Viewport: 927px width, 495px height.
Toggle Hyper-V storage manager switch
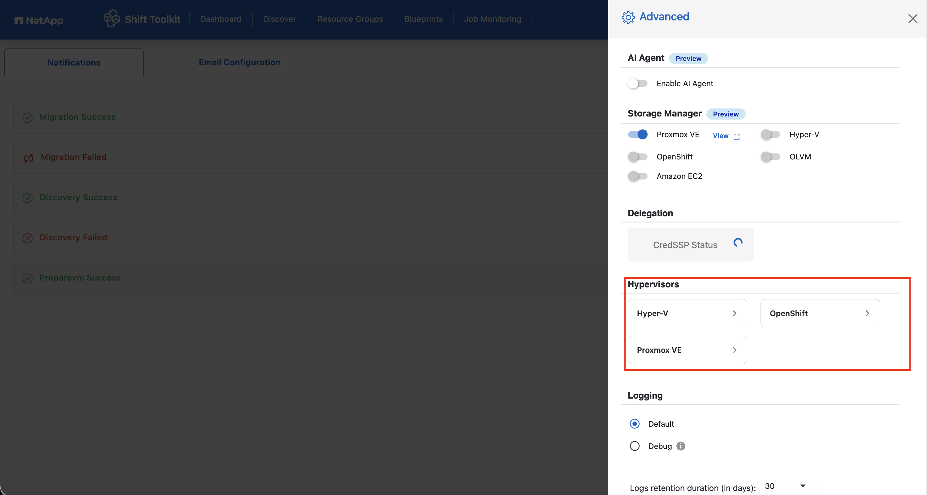click(770, 134)
